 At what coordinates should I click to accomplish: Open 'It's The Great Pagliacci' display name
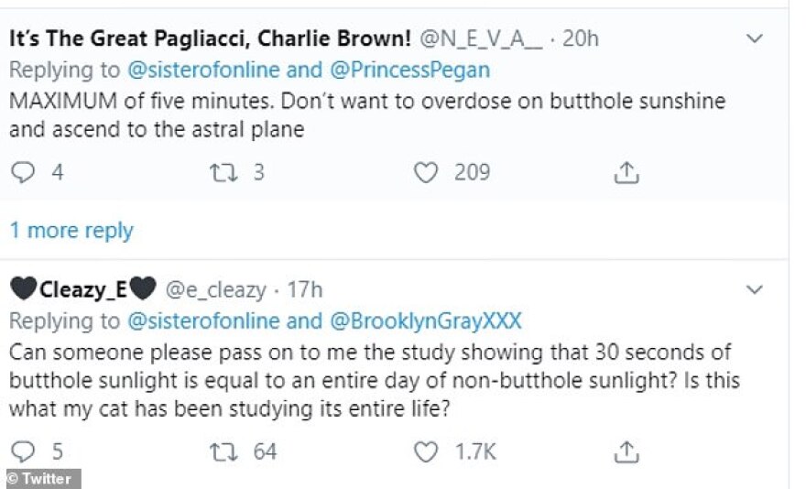pyautogui.click(x=210, y=39)
